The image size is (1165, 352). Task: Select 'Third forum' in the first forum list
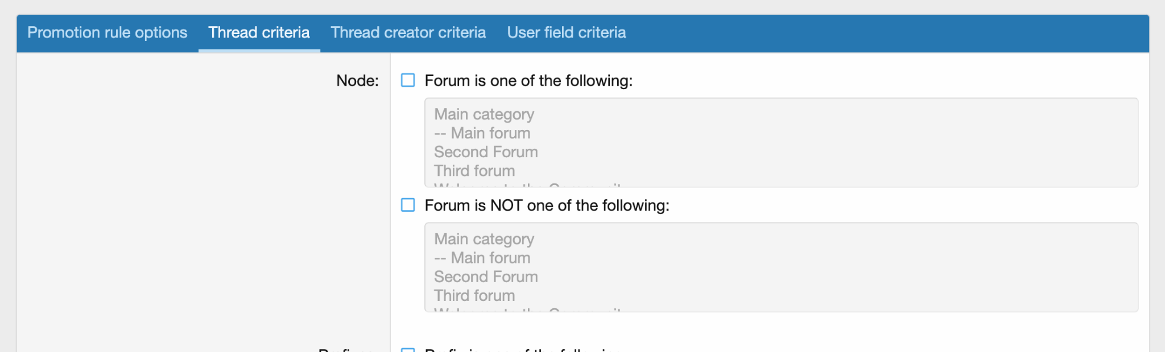click(x=474, y=171)
